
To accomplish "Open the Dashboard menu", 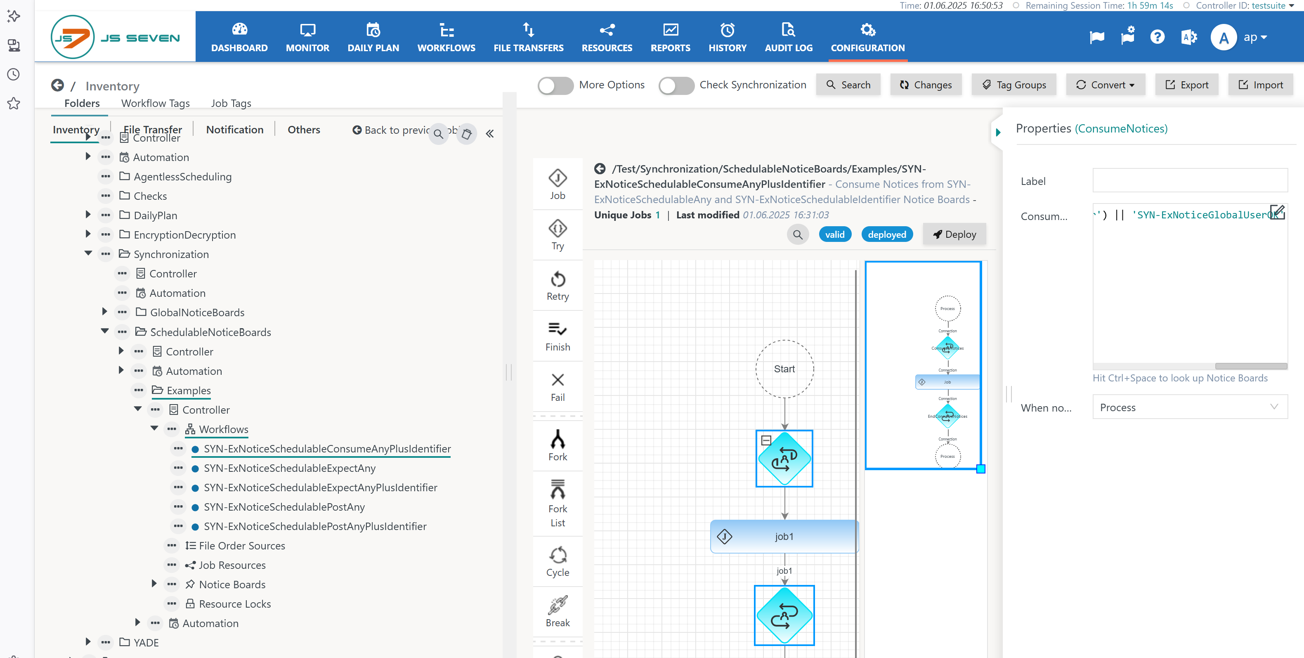I will [239, 38].
